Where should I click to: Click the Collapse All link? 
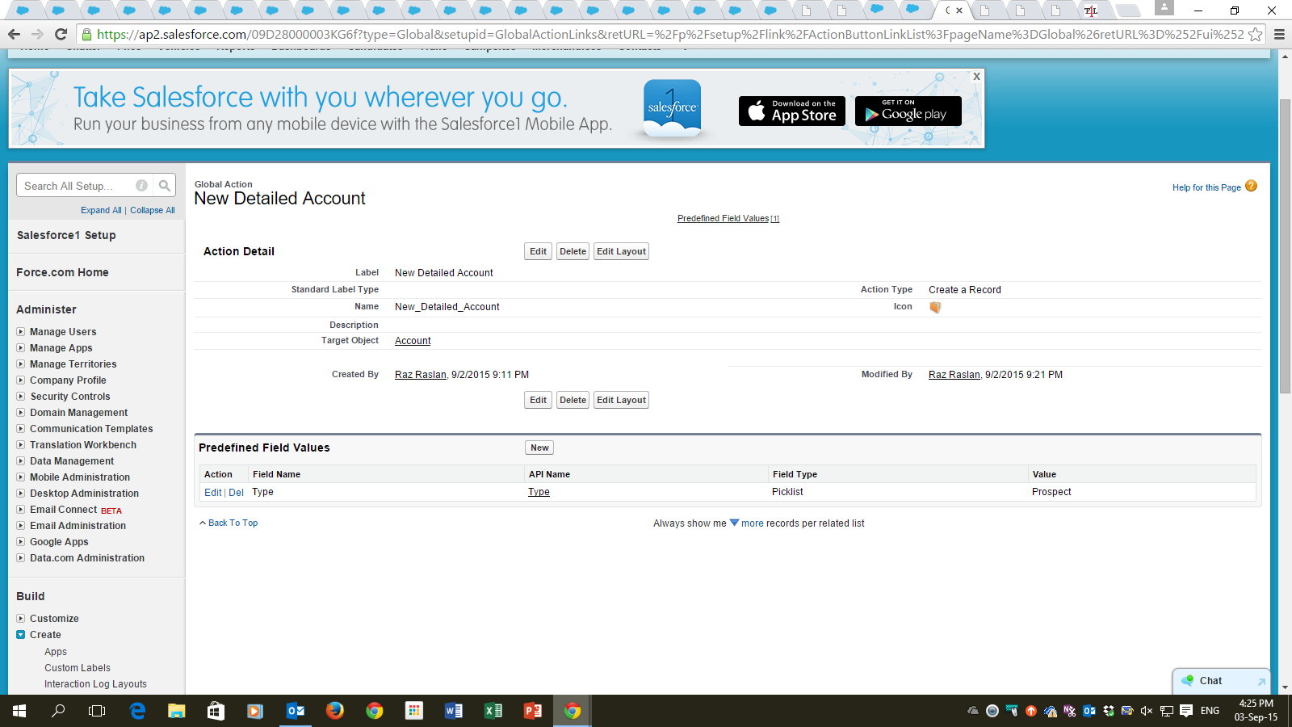153,210
